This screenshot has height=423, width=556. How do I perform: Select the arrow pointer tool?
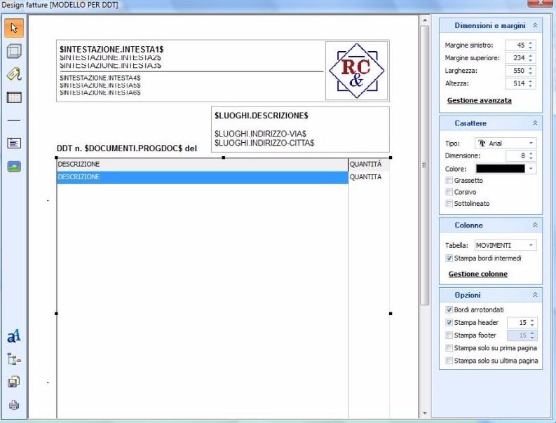[x=14, y=28]
